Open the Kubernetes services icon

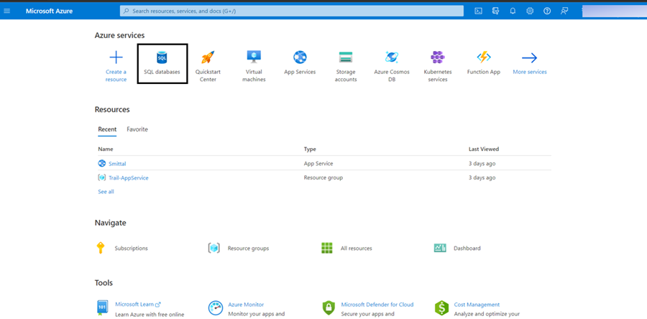438,57
